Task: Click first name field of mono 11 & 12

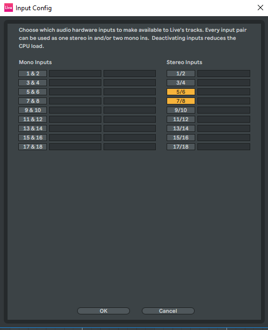Action: tap(75, 119)
